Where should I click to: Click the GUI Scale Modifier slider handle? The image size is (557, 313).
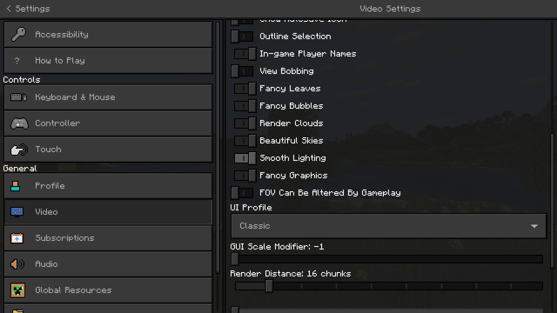point(235,259)
